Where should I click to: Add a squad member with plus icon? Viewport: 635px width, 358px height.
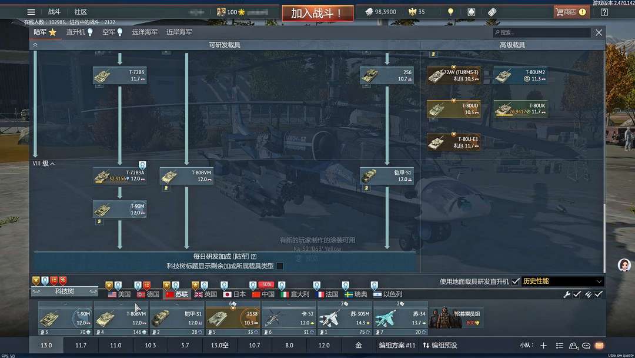pyautogui.click(x=543, y=346)
